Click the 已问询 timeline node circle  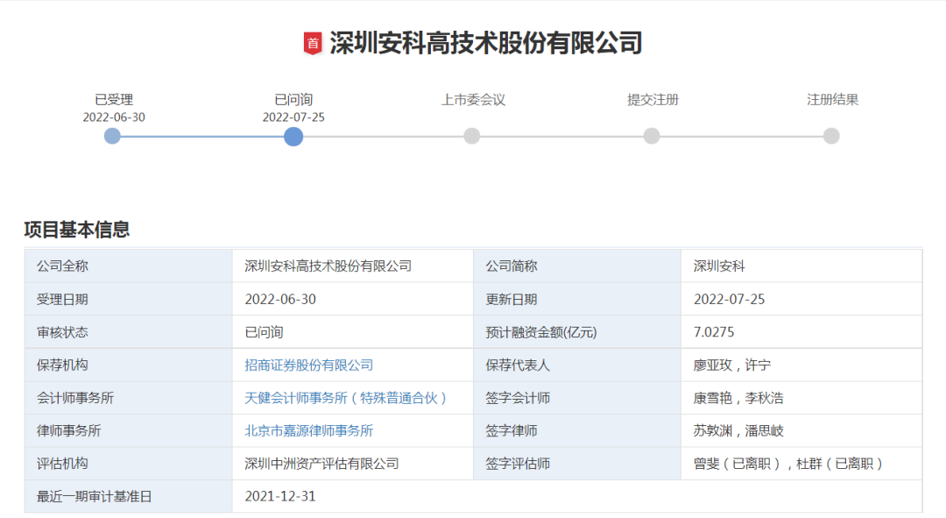coord(293,137)
